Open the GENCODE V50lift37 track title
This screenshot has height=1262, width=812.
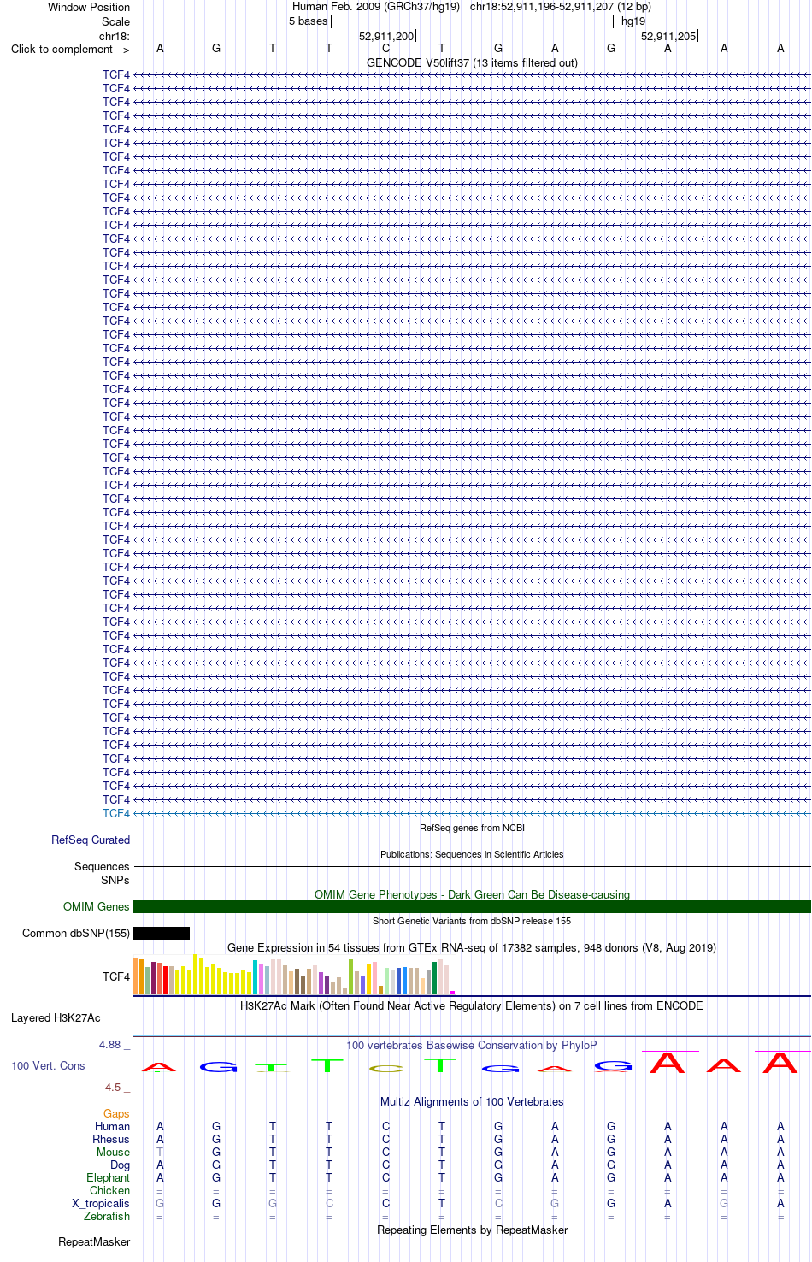472,62
